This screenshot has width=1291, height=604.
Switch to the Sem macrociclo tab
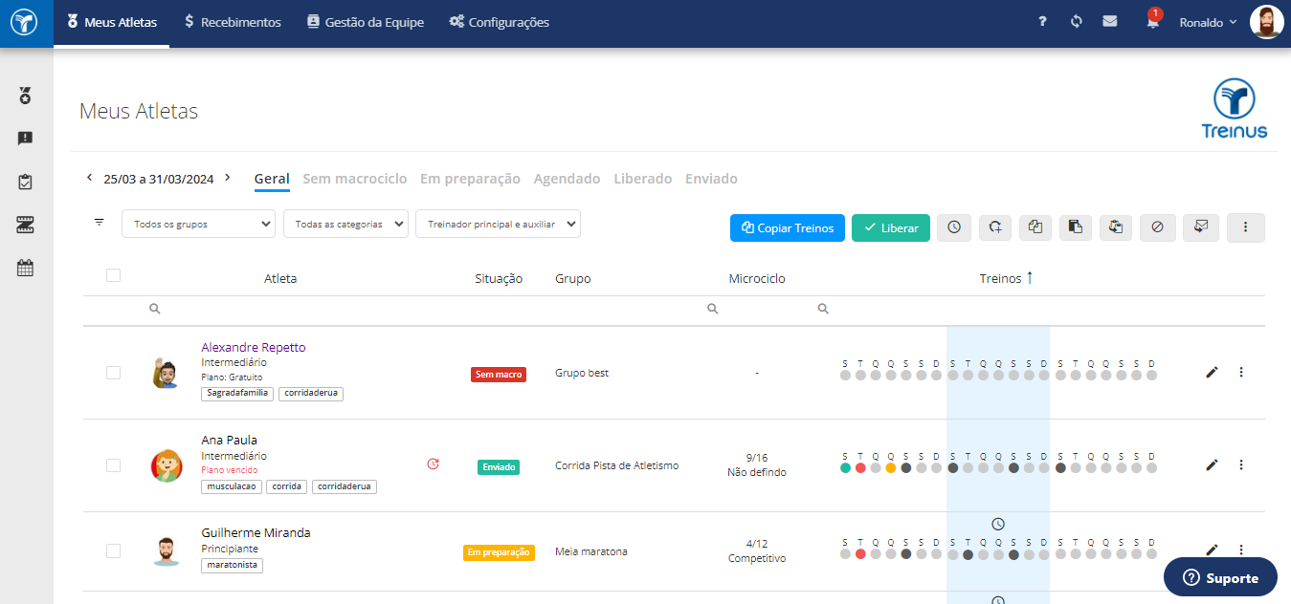pyautogui.click(x=355, y=179)
